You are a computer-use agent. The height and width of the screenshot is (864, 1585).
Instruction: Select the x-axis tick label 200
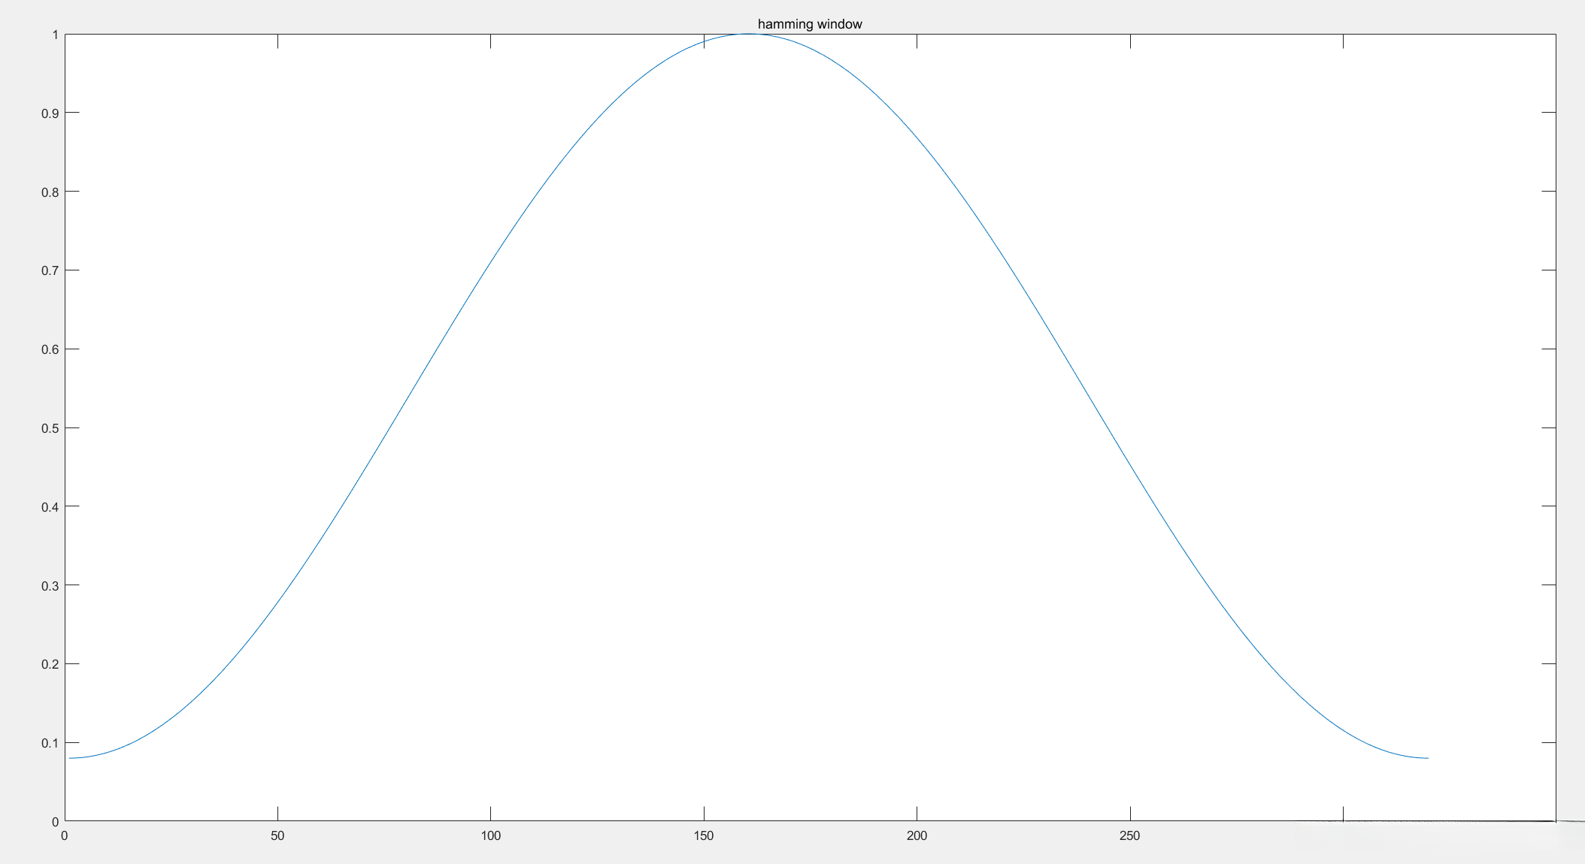[917, 835]
